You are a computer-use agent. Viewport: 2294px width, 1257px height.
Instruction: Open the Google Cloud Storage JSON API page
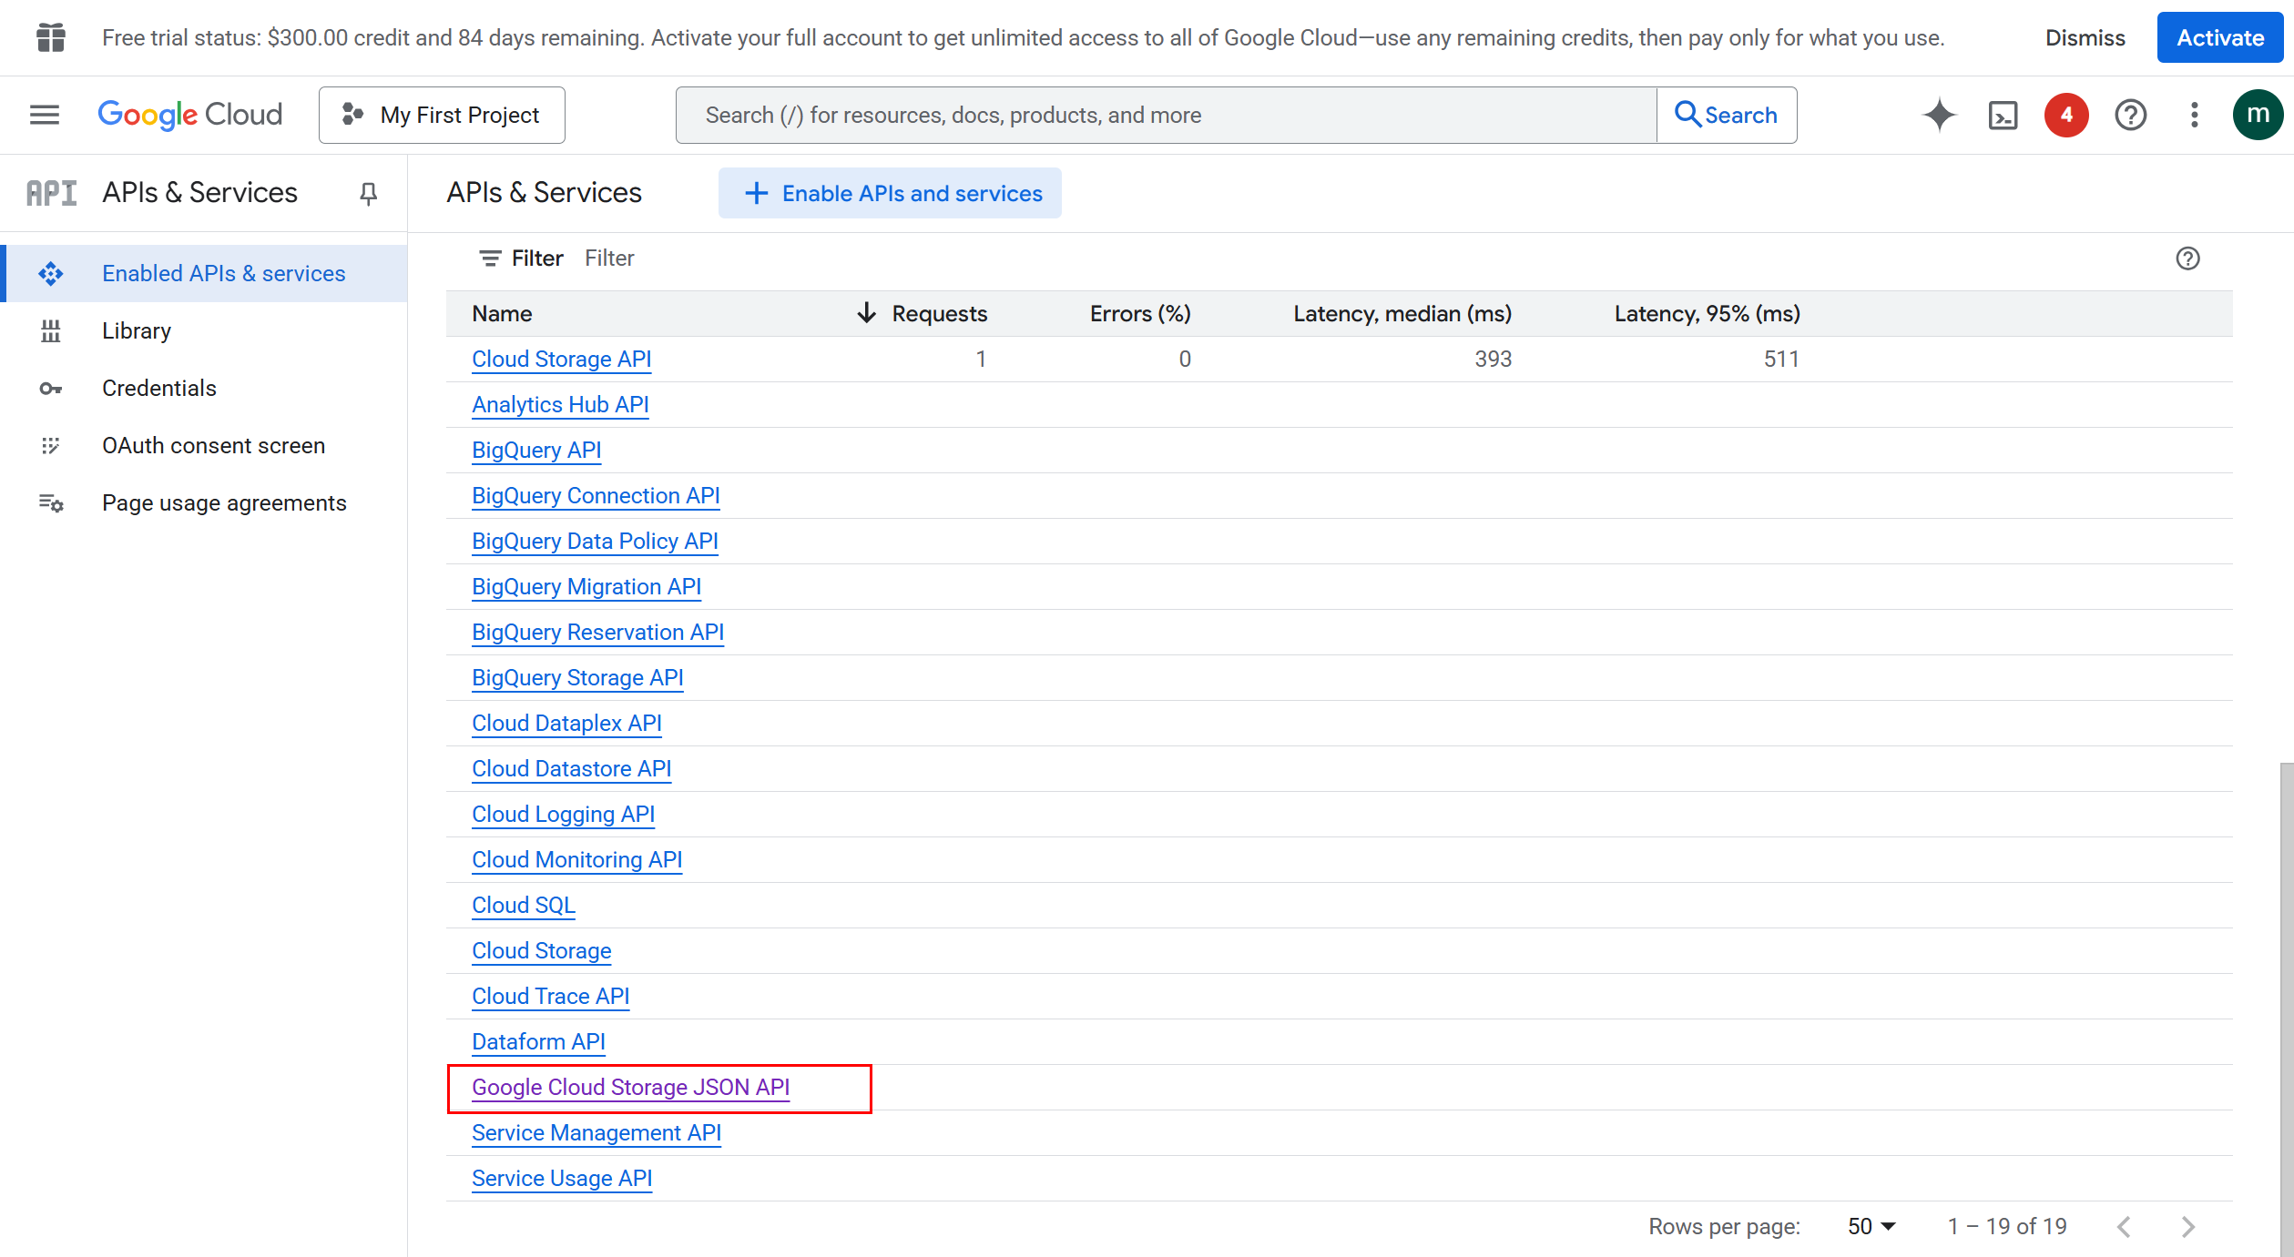629,1087
